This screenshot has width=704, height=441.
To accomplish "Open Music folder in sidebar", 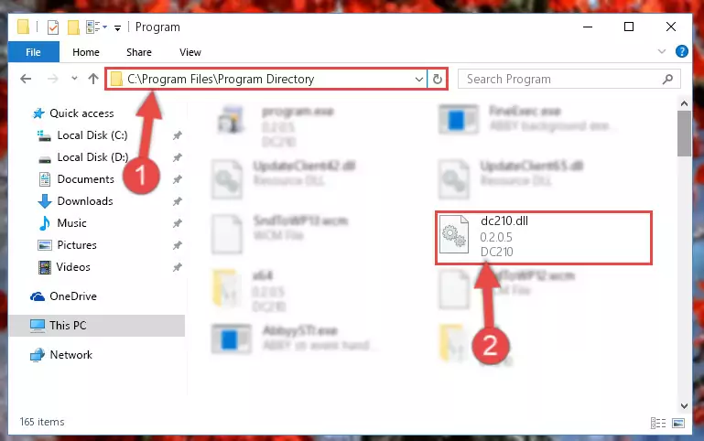I will (71, 223).
